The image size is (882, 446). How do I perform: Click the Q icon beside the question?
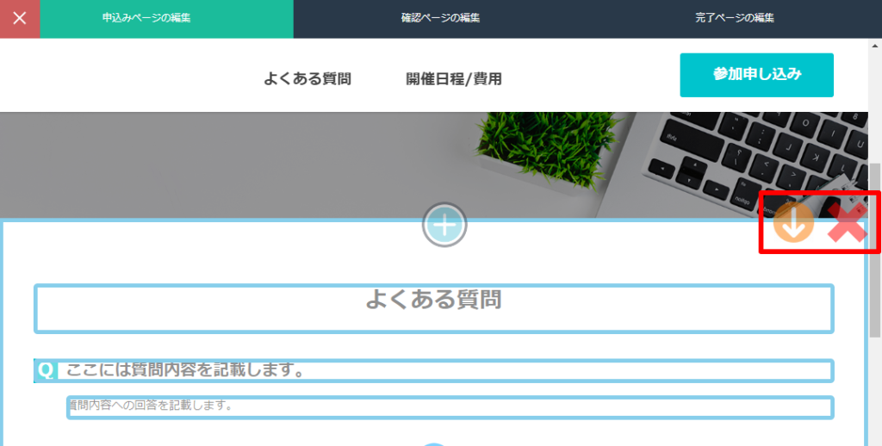(46, 370)
